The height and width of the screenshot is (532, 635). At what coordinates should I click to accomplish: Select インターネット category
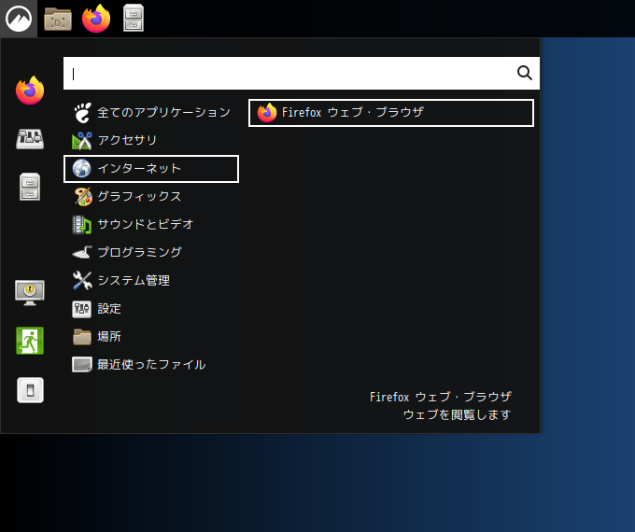151,169
